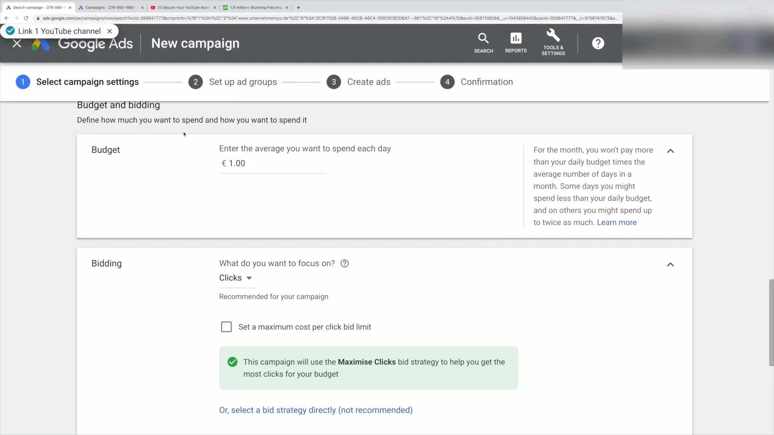Click select a bid strategy directly link
This screenshot has width=774, height=435.
[316, 410]
